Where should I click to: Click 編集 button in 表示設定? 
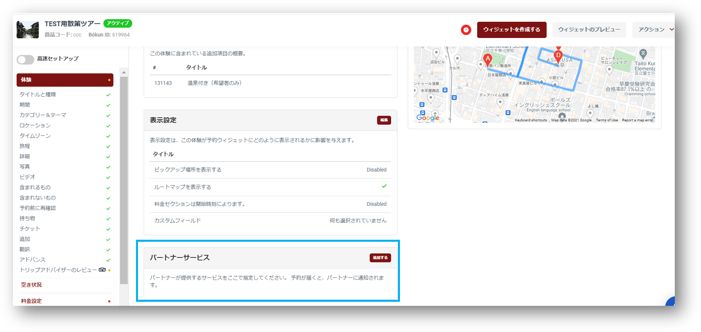(x=384, y=120)
